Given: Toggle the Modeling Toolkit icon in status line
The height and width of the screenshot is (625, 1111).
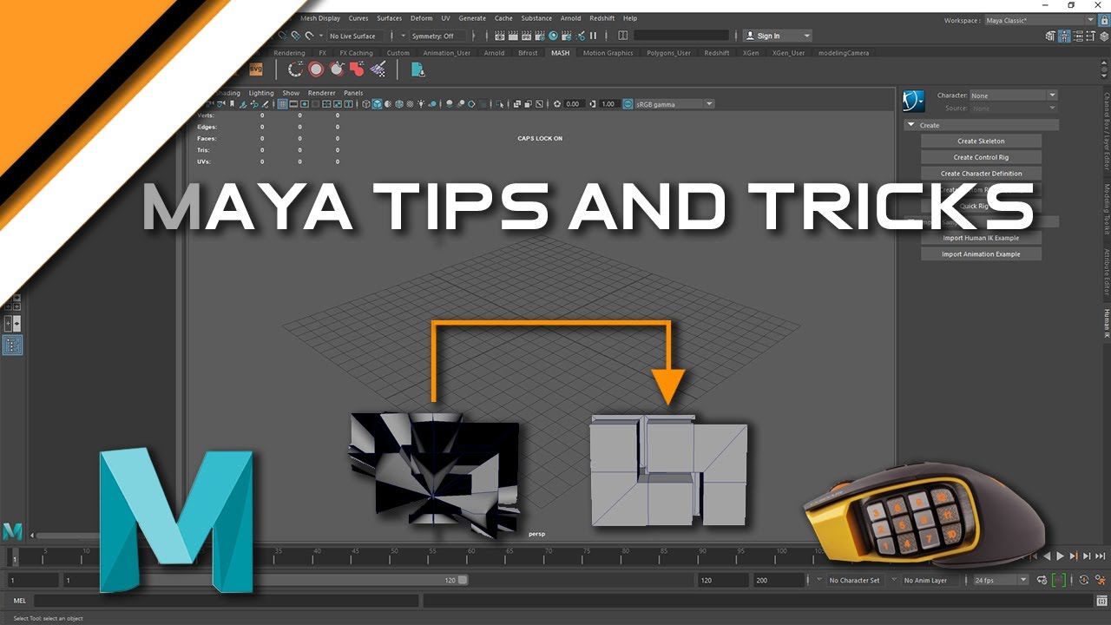Looking at the screenshot, I should tap(1051, 36).
